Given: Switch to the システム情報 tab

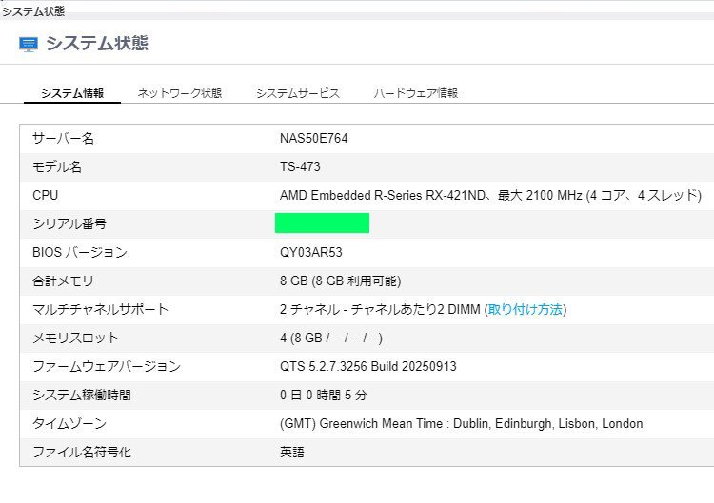Looking at the screenshot, I should pyautogui.click(x=72, y=93).
